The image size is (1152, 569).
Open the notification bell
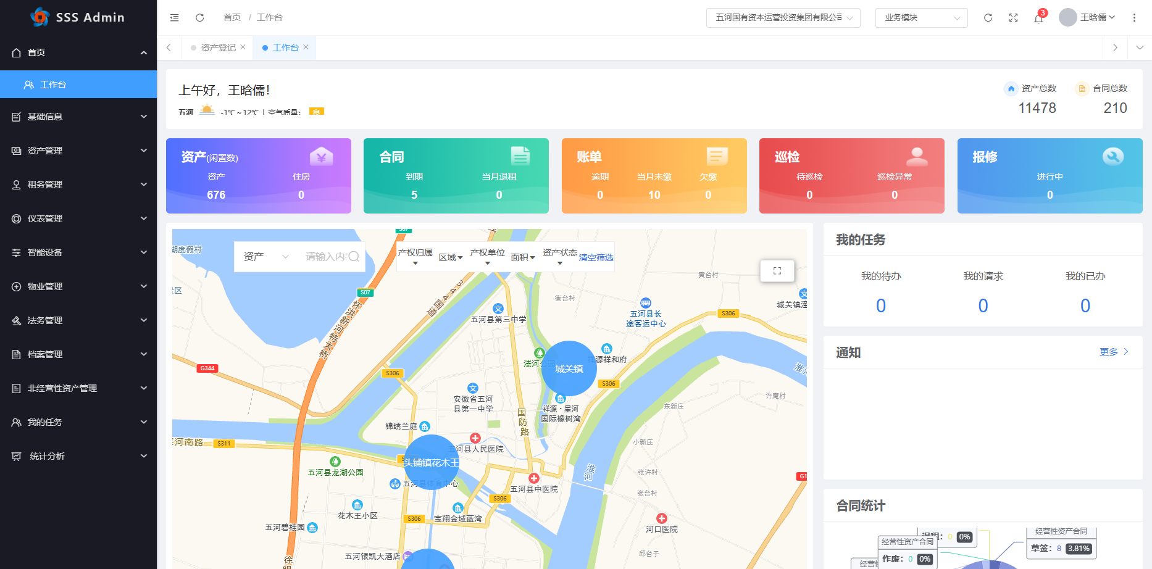pos(1038,18)
